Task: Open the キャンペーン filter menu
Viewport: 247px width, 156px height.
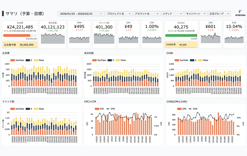Action: pos(196,14)
